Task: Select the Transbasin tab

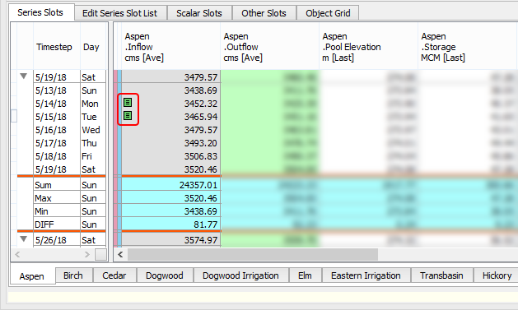Action: point(441,275)
